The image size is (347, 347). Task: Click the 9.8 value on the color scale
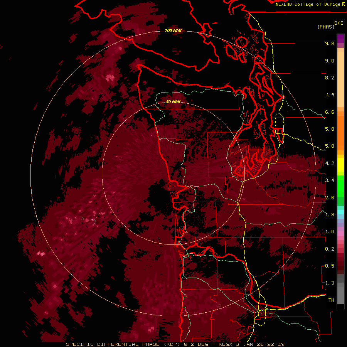330,43
